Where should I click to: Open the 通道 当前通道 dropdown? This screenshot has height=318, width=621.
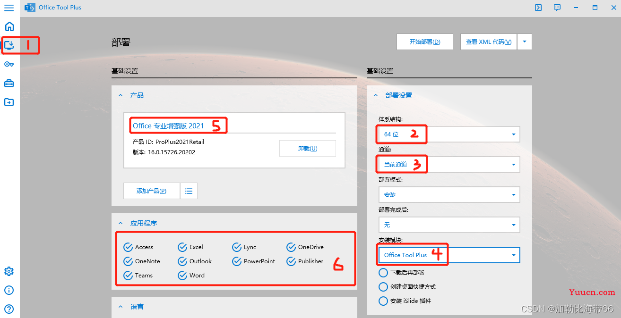point(449,165)
